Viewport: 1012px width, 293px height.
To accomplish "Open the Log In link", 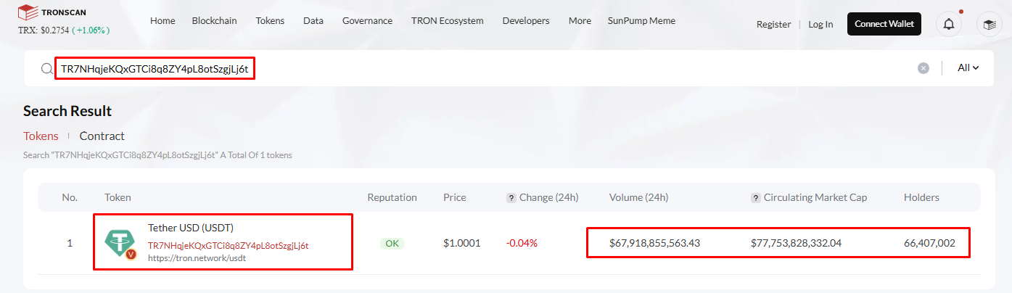I will click(820, 24).
